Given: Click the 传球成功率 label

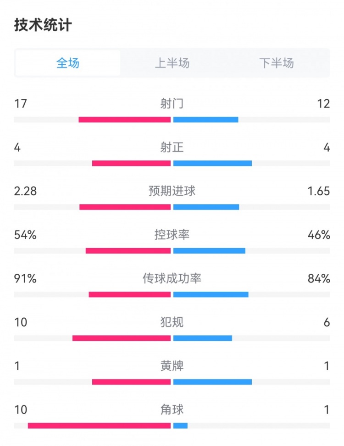Looking at the screenshot, I should click(172, 278).
